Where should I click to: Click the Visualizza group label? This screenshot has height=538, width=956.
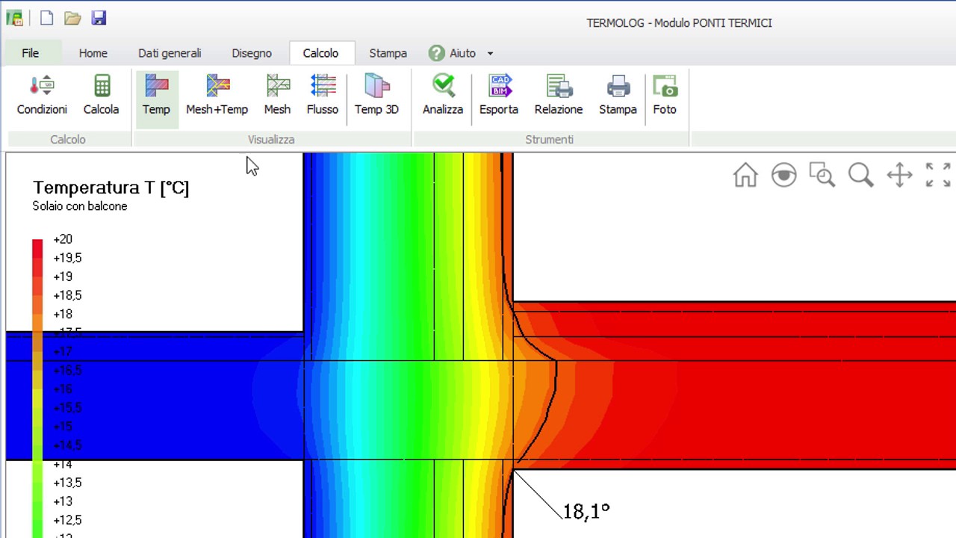271,140
